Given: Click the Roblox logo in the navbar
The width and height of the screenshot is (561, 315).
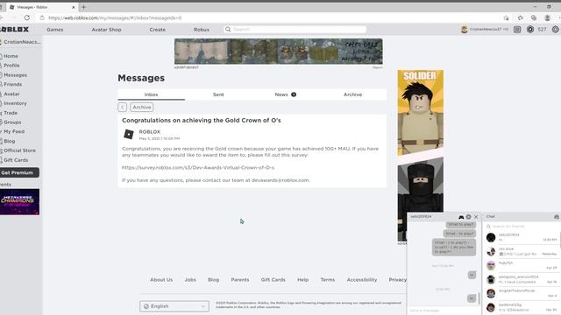Looking at the screenshot, I should click(x=14, y=29).
